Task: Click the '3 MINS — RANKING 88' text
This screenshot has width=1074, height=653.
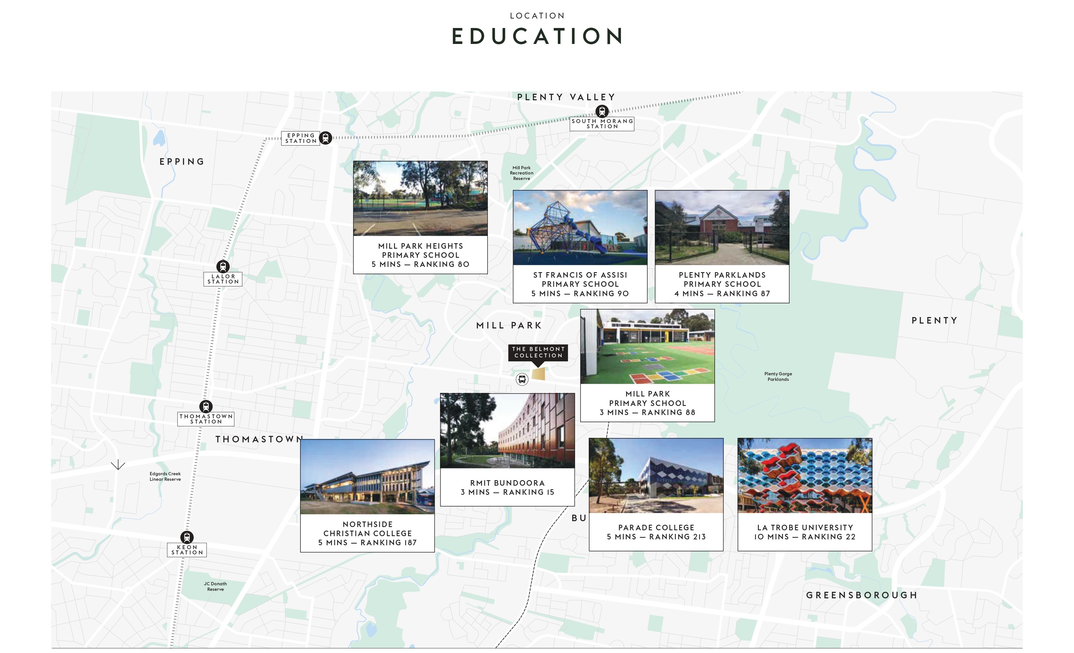Action: (x=647, y=412)
